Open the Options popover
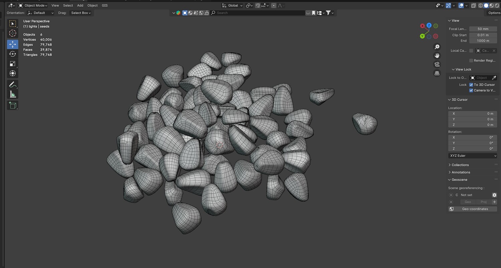Screen dimensions: 501x268 [x=494, y=13]
